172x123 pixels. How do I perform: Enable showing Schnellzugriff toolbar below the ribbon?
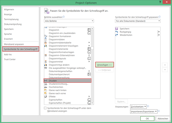(x=45, y=108)
